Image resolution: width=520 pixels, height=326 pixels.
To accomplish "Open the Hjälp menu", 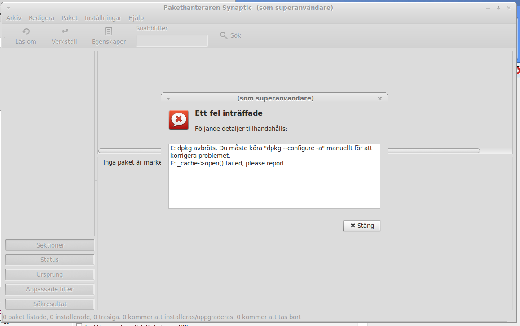I will [136, 18].
